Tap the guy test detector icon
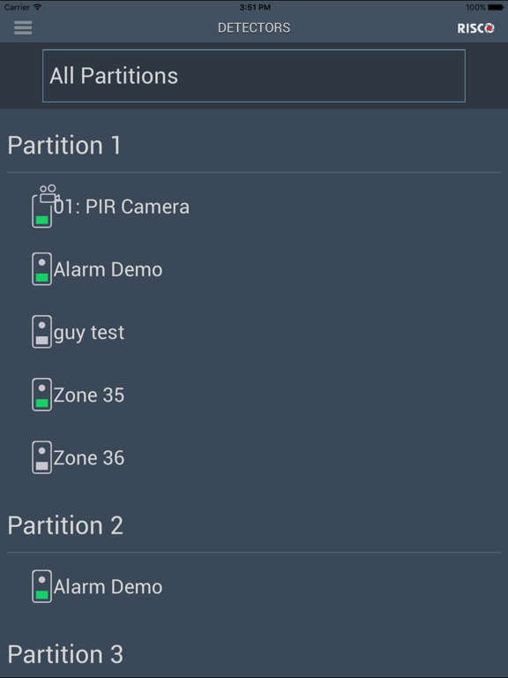 point(42,332)
